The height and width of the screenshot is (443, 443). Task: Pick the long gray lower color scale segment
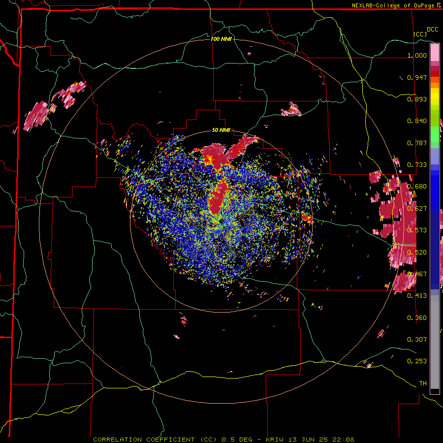point(435,345)
